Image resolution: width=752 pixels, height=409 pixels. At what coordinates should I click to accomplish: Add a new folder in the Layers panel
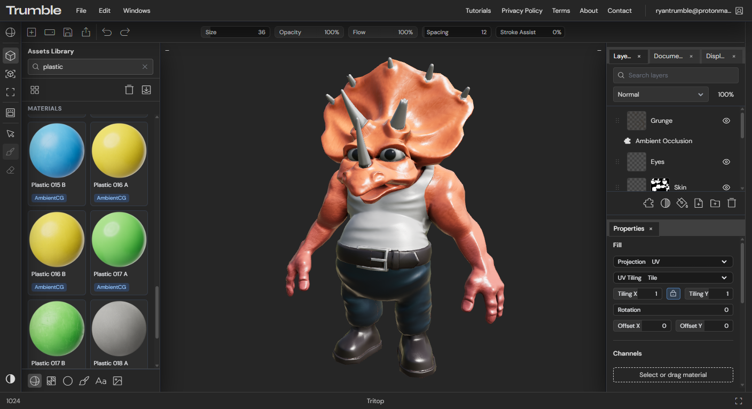click(x=715, y=203)
